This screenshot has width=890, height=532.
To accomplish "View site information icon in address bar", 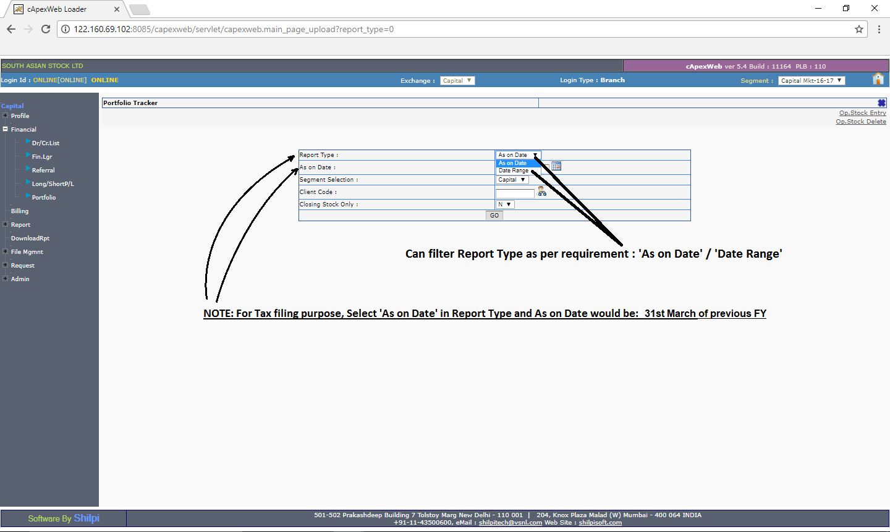I will 66,29.
